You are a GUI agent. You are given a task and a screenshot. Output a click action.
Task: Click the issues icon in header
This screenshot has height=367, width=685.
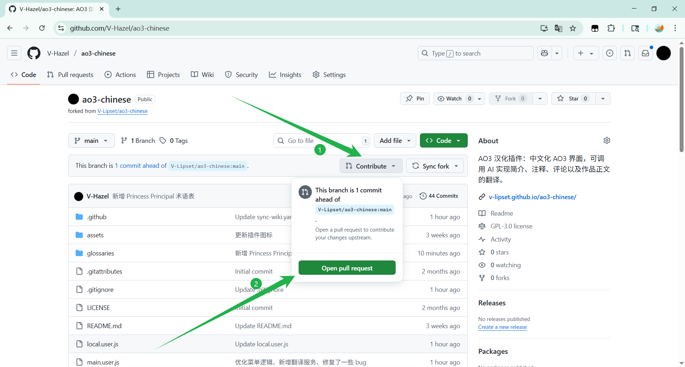610,53
